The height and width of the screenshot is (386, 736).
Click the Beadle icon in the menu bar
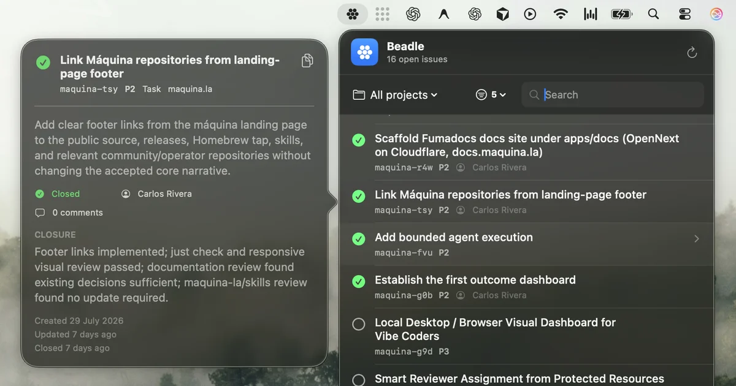353,13
